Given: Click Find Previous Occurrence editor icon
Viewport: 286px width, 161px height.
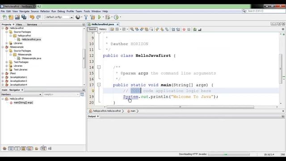Looking at the screenshot, I should [137, 30].
